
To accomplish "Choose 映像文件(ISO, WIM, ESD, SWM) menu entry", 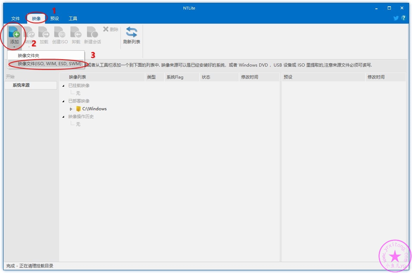I will tap(46, 64).
